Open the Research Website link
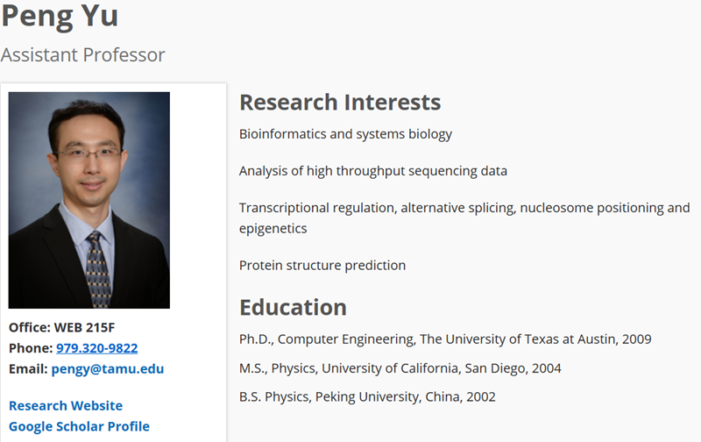Image resolution: width=701 pixels, height=442 pixels. click(66, 405)
